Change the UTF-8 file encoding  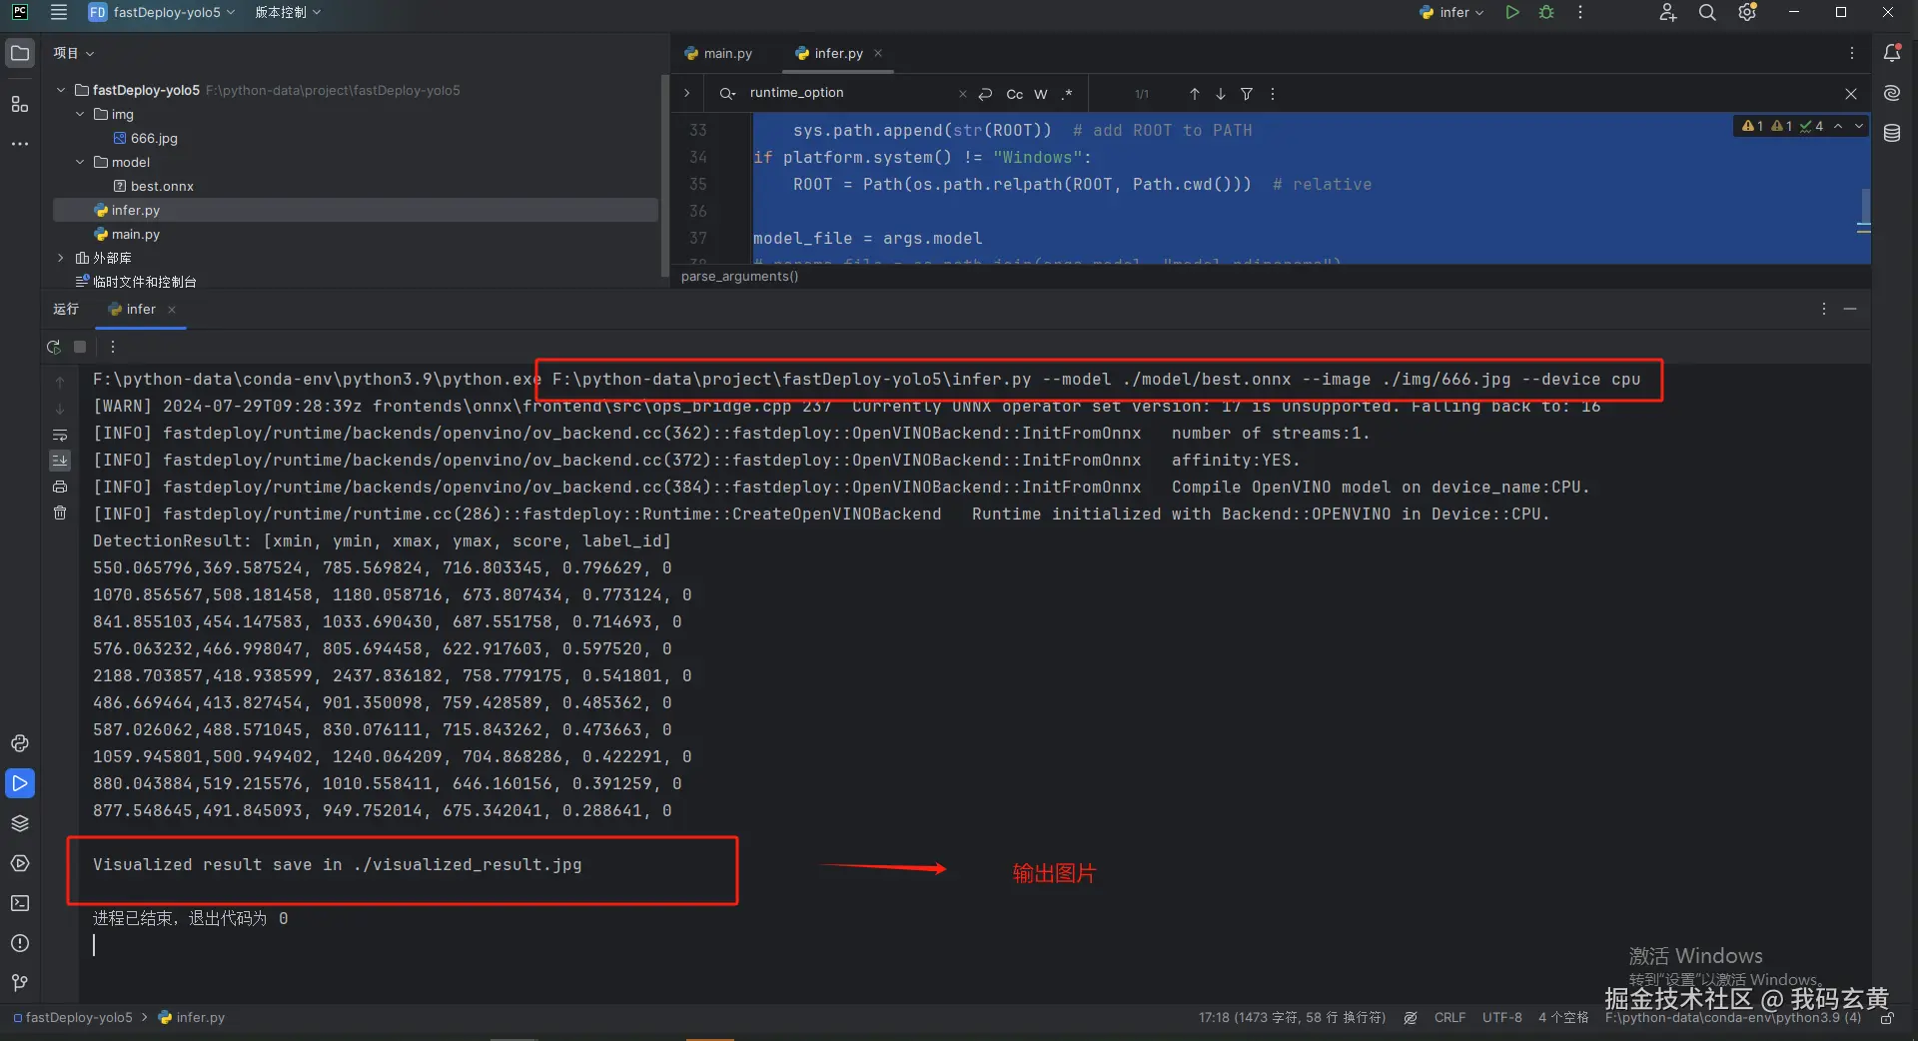coord(1501,1018)
